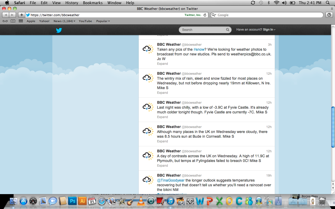The width and height of the screenshot is (335, 209).
Task: Expand the tweet about Bude in Cornwall
Action: [x=163, y=141]
